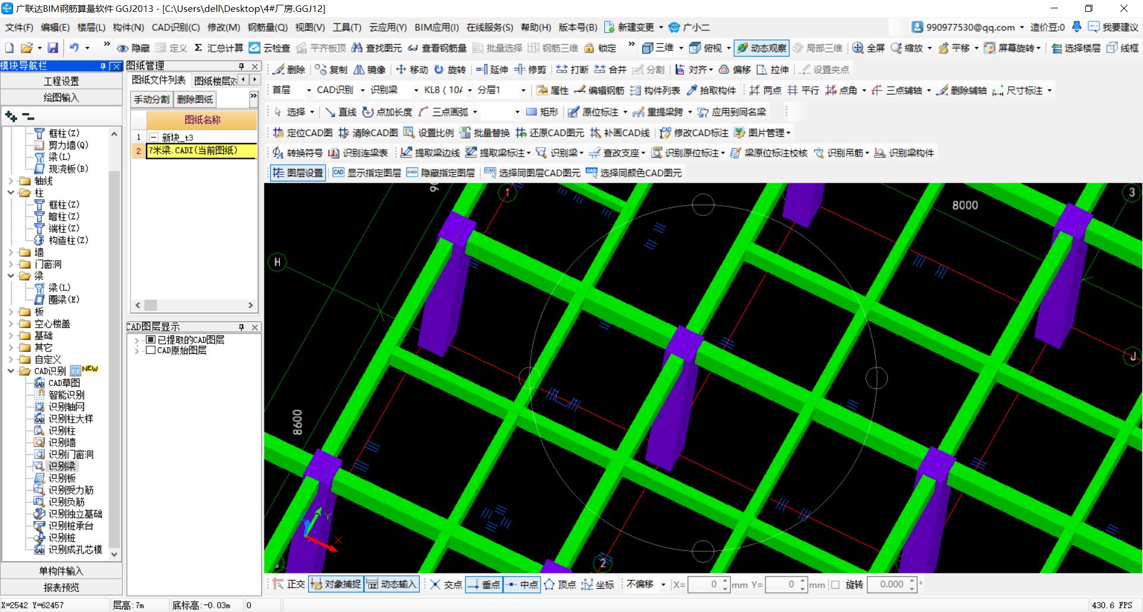Toggle 动态输入 dynamic input
This screenshot has width=1143, height=612.
391,585
